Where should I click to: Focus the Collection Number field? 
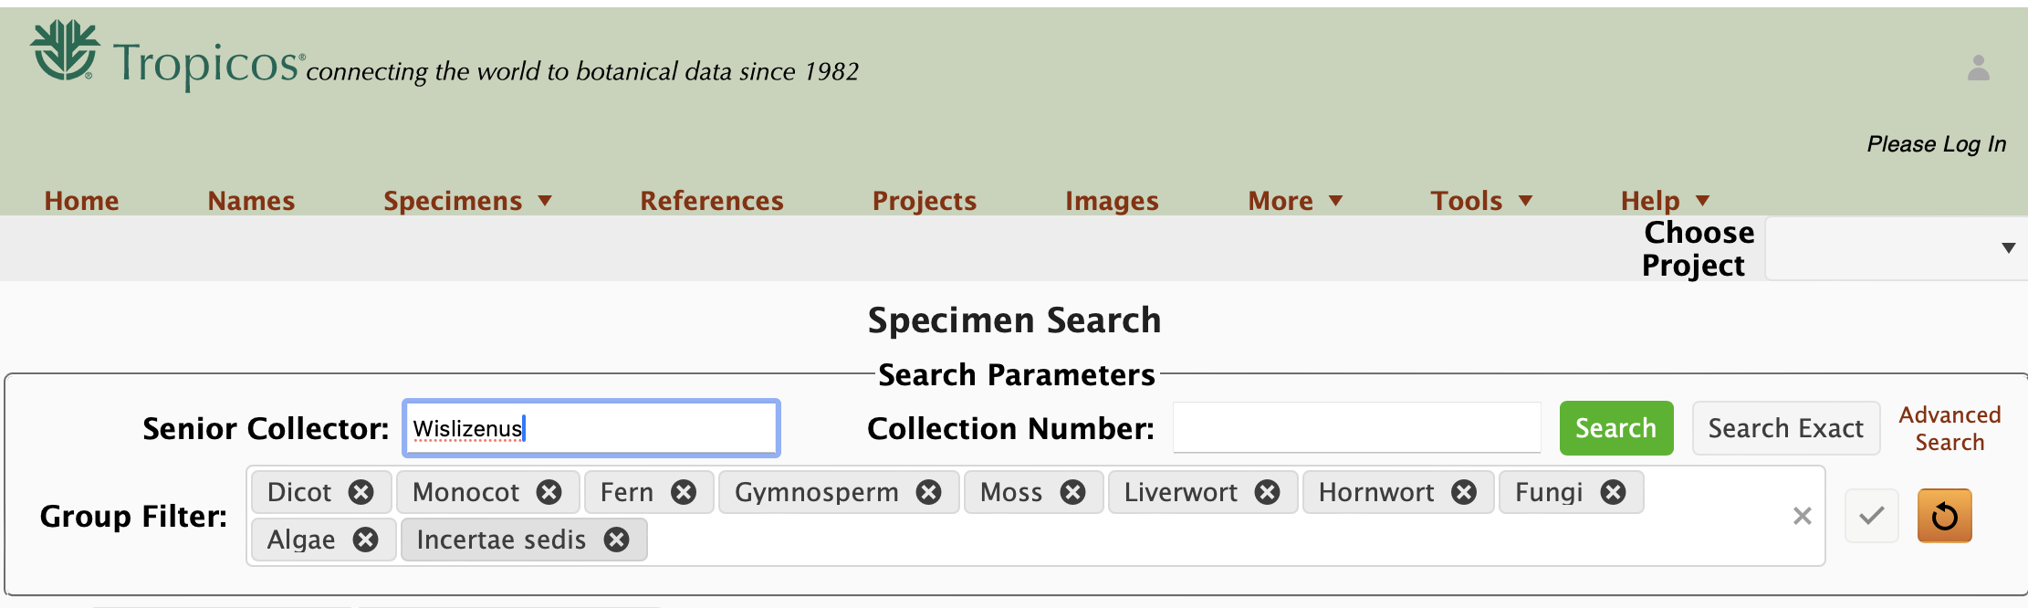tap(1356, 428)
